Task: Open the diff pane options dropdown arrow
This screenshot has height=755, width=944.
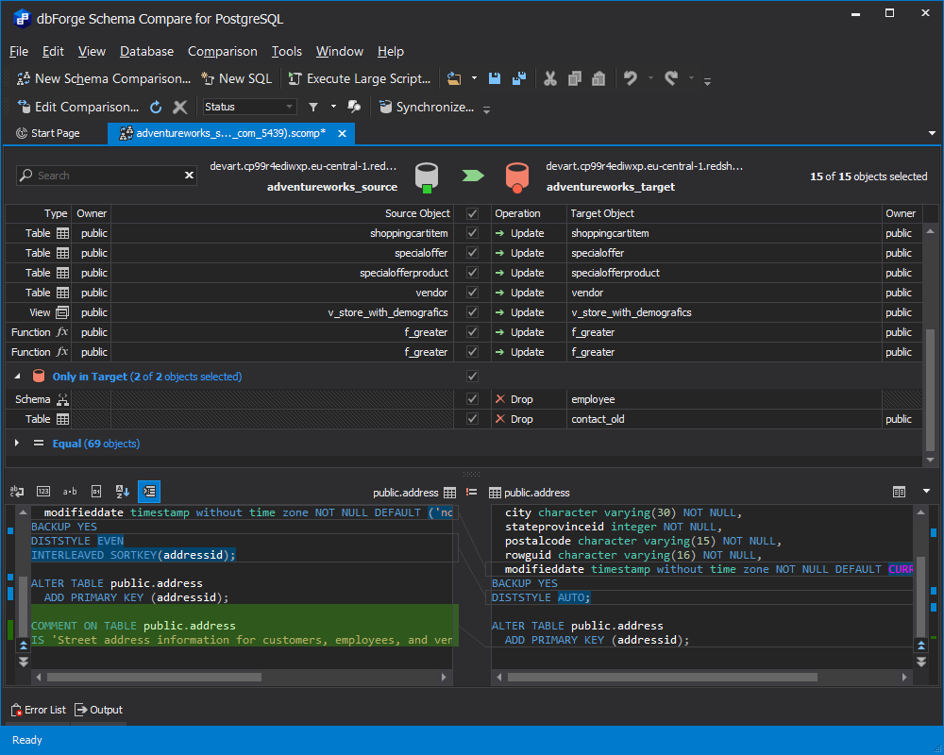Action: (x=927, y=492)
